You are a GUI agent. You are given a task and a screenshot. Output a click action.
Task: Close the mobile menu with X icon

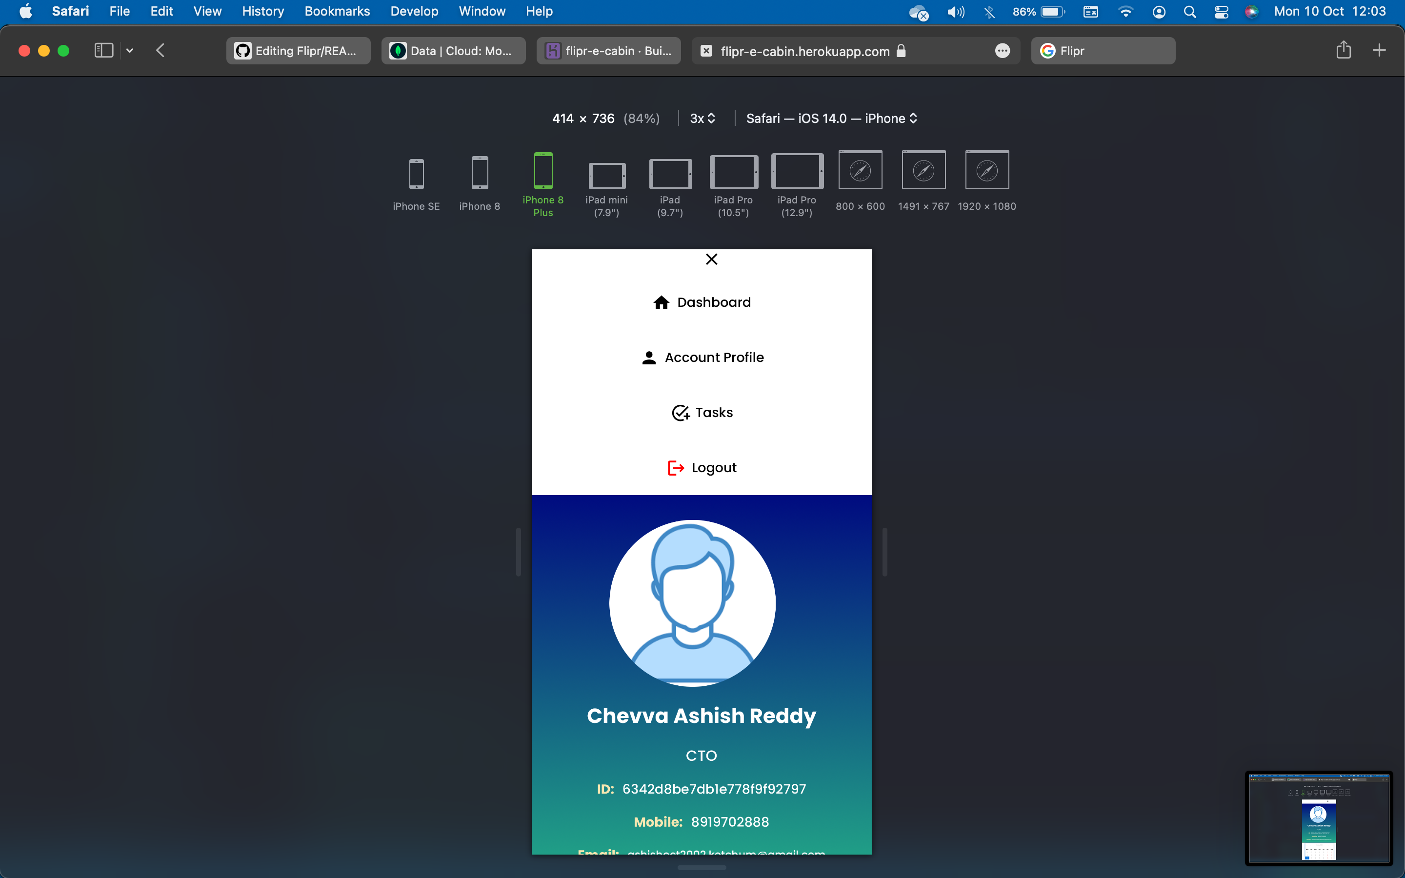[x=711, y=259]
